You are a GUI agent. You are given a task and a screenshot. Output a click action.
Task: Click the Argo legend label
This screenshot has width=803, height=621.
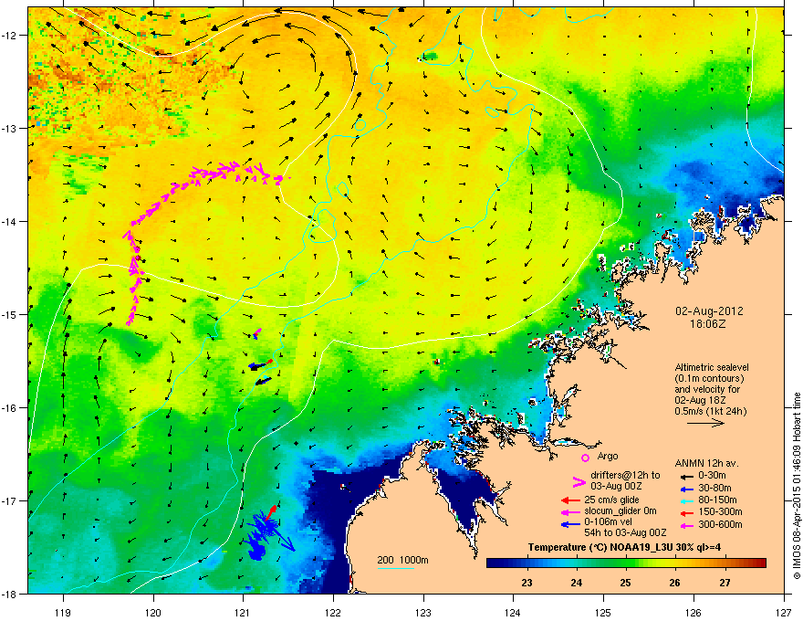pos(608,456)
